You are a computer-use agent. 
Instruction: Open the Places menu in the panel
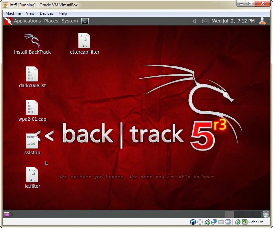click(51, 21)
